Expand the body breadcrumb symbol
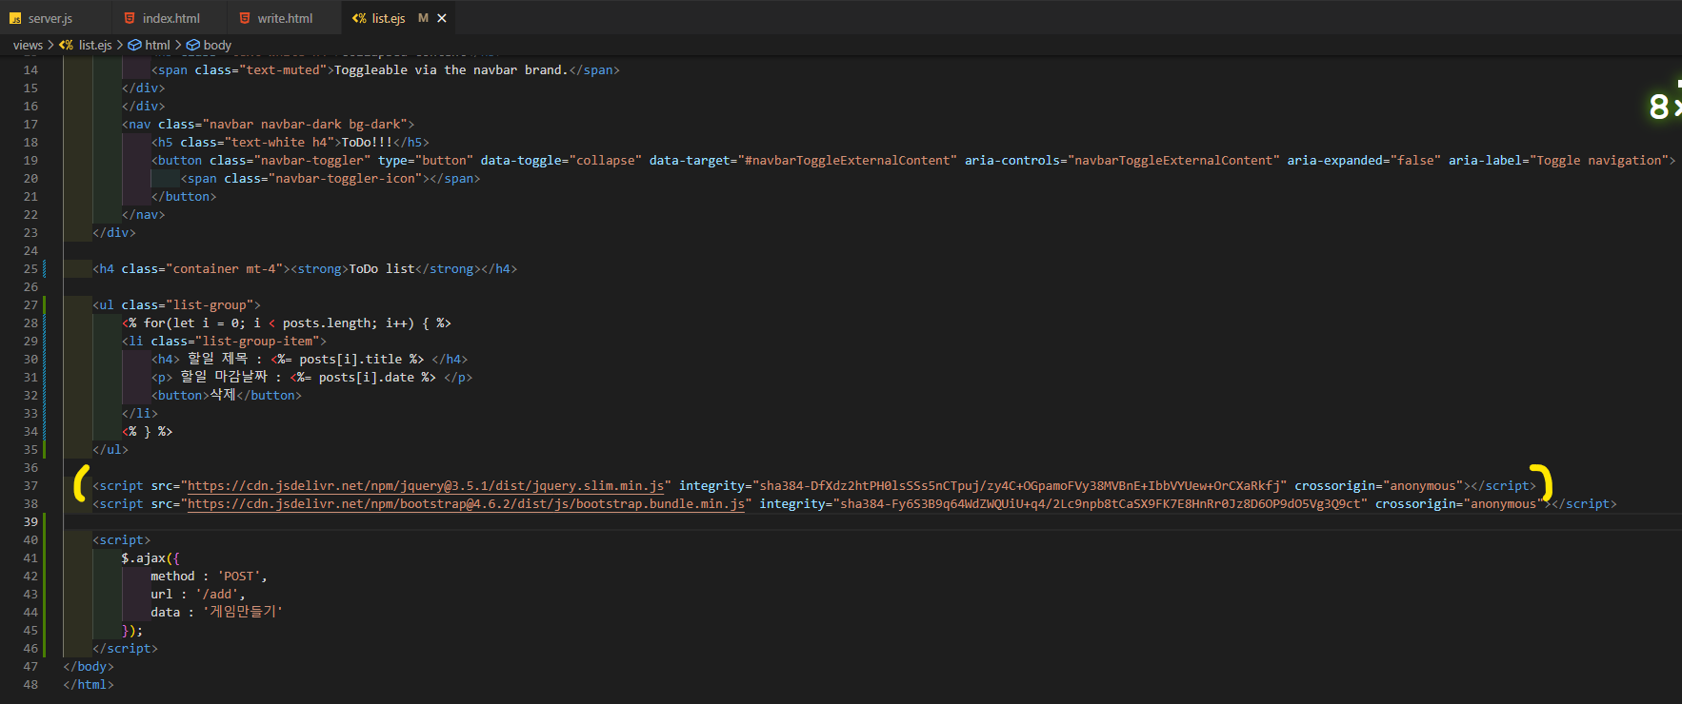 217,45
